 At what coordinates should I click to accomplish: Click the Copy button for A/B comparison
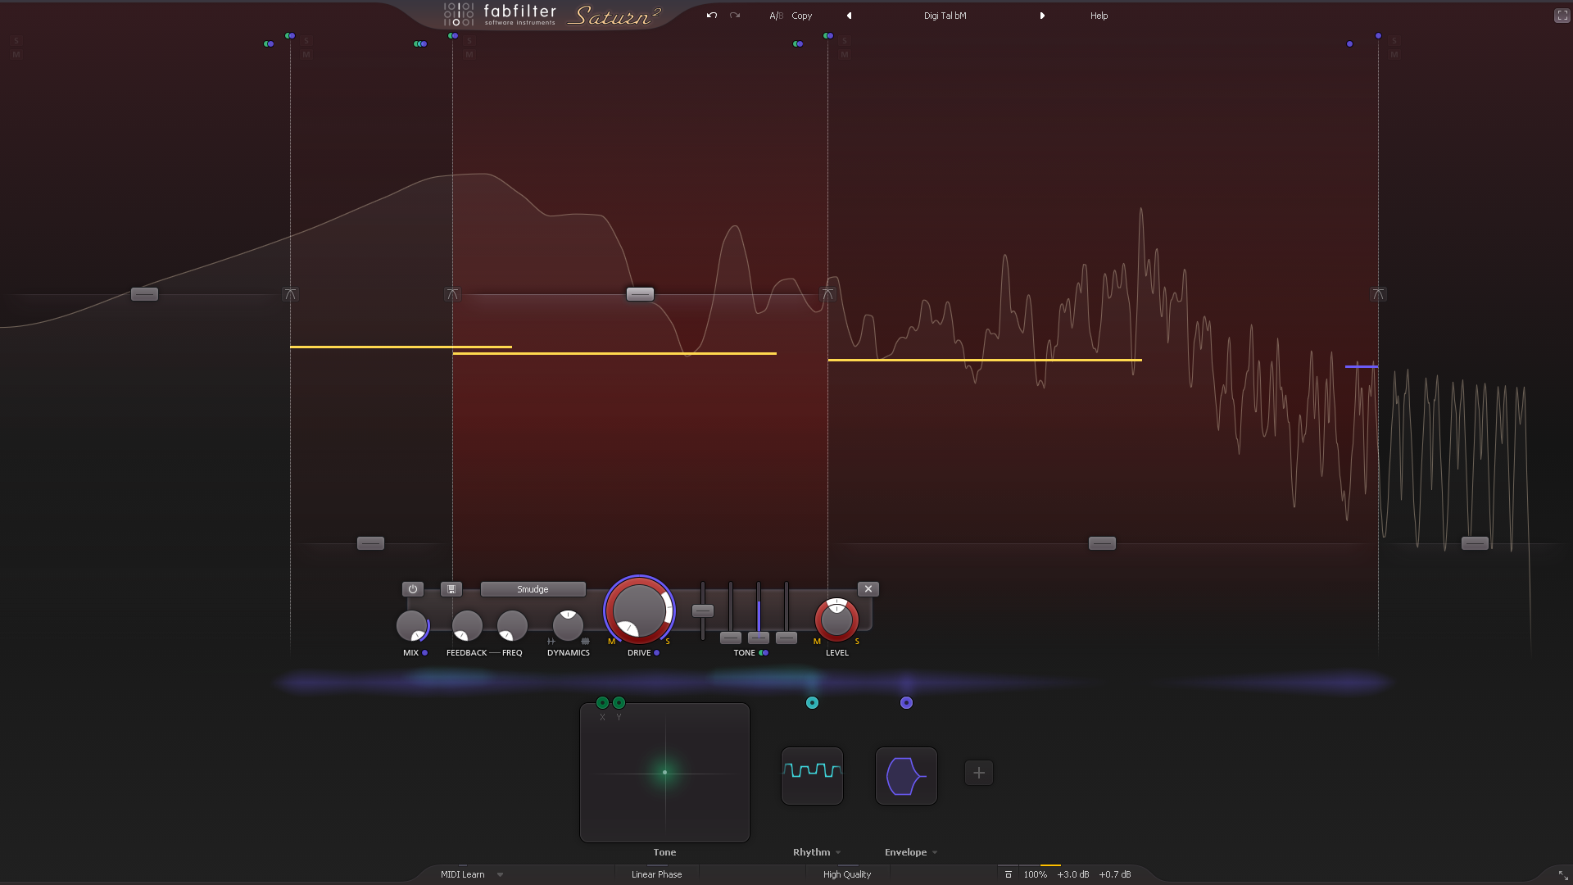pos(801,15)
